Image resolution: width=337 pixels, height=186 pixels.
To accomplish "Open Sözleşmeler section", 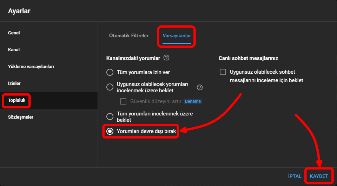I will [x=21, y=117].
